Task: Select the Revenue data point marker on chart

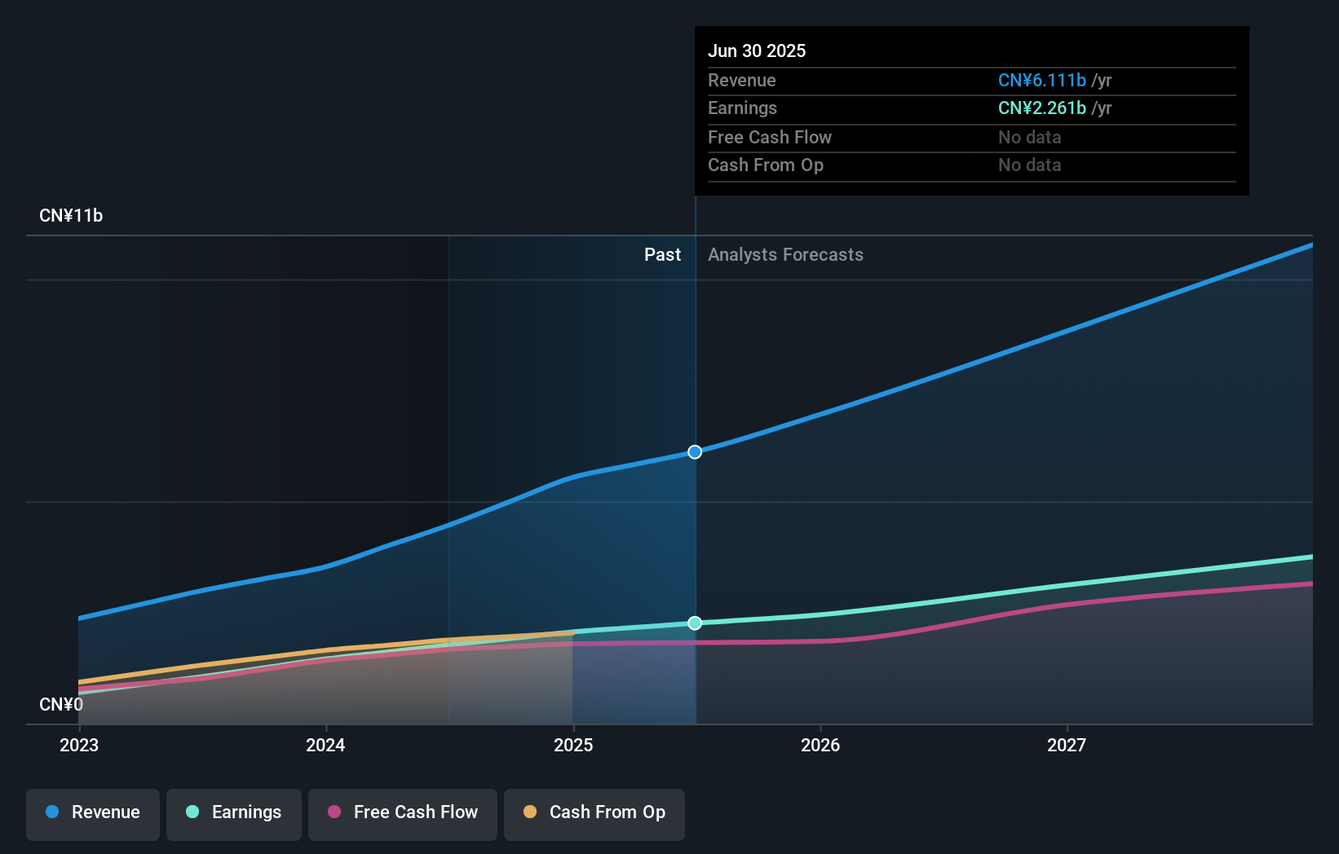Action: click(695, 451)
